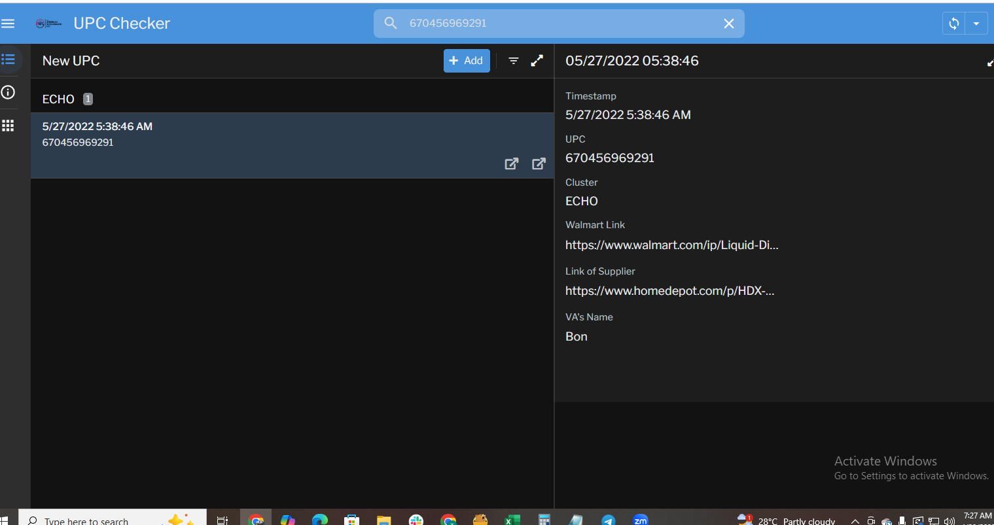
Task: Open Telegram from the taskbar
Action: pos(609,520)
